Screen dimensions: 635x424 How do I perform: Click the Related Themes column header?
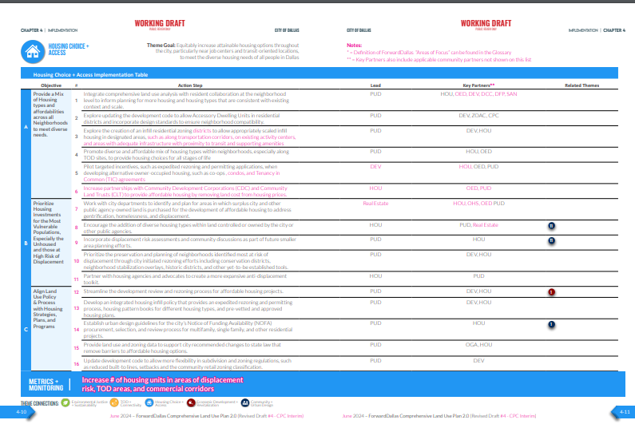(x=582, y=85)
